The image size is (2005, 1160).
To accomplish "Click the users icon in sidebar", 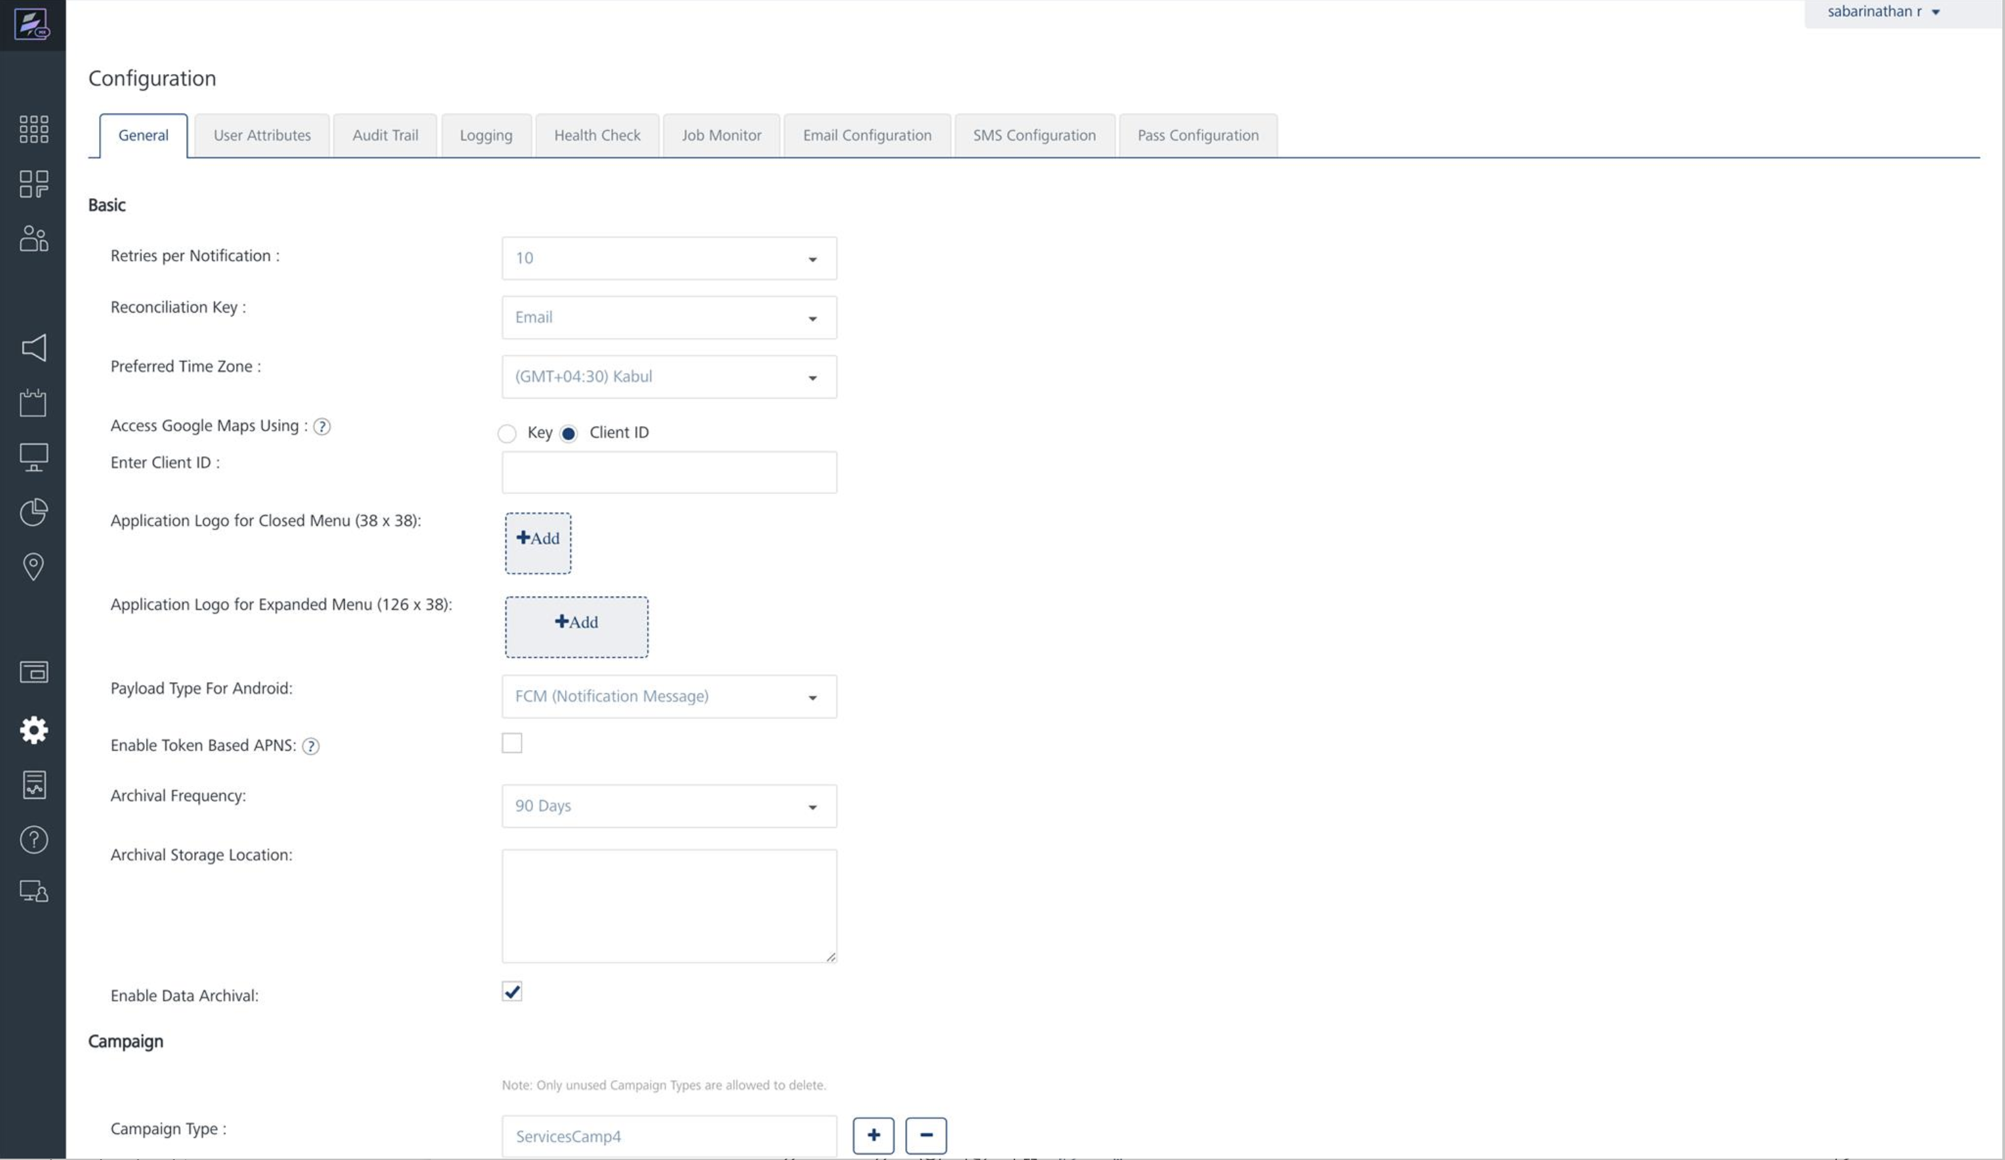I will [33, 239].
